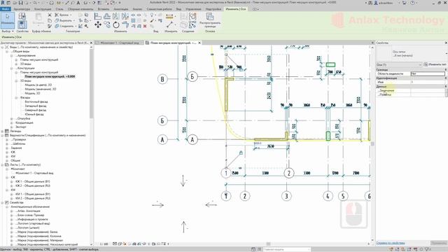
Task: Click the Имя name value field
Action: [428, 82]
